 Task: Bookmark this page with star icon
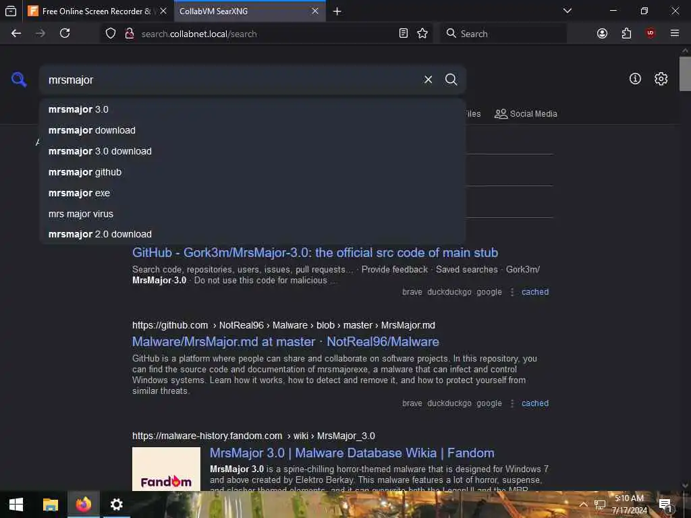(422, 34)
